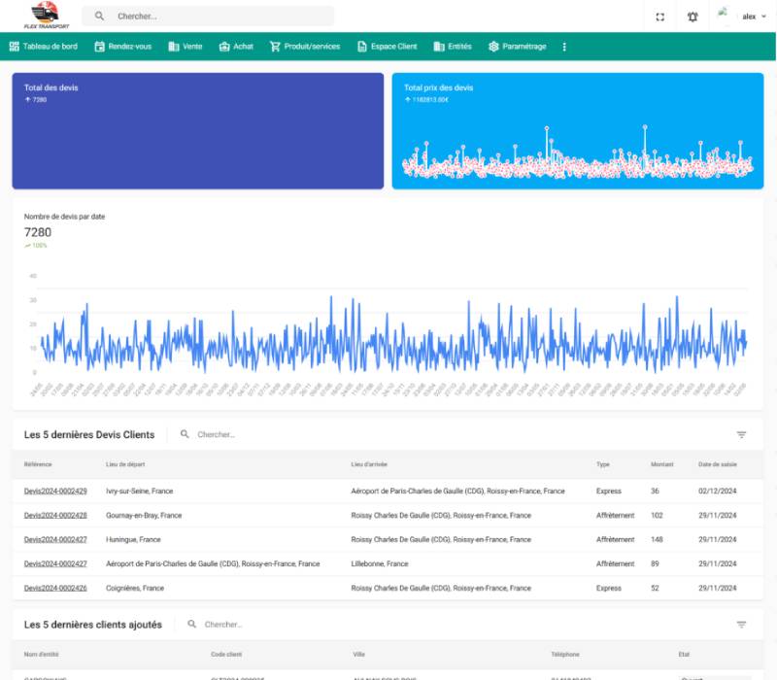
Task: Click the filter icon for Devis Clients table
Action: [x=741, y=435]
